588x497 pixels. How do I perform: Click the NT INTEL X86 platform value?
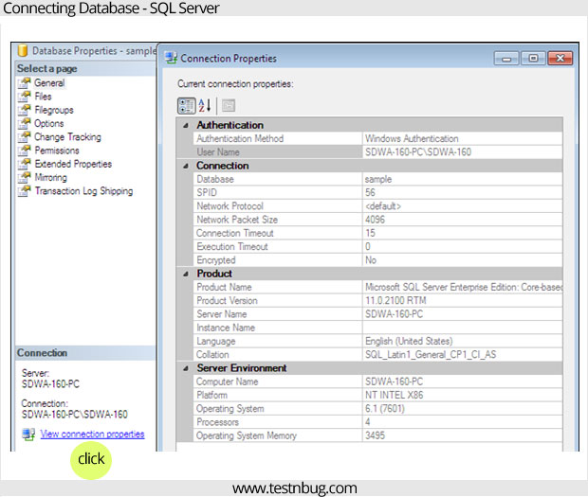[x=463, y=395]
